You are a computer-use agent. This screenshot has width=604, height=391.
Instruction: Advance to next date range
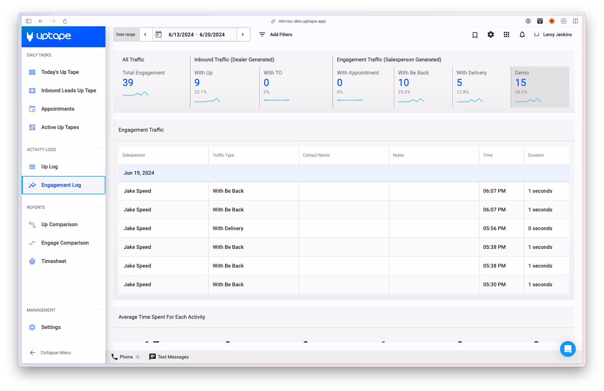click(x=243, y=34)
